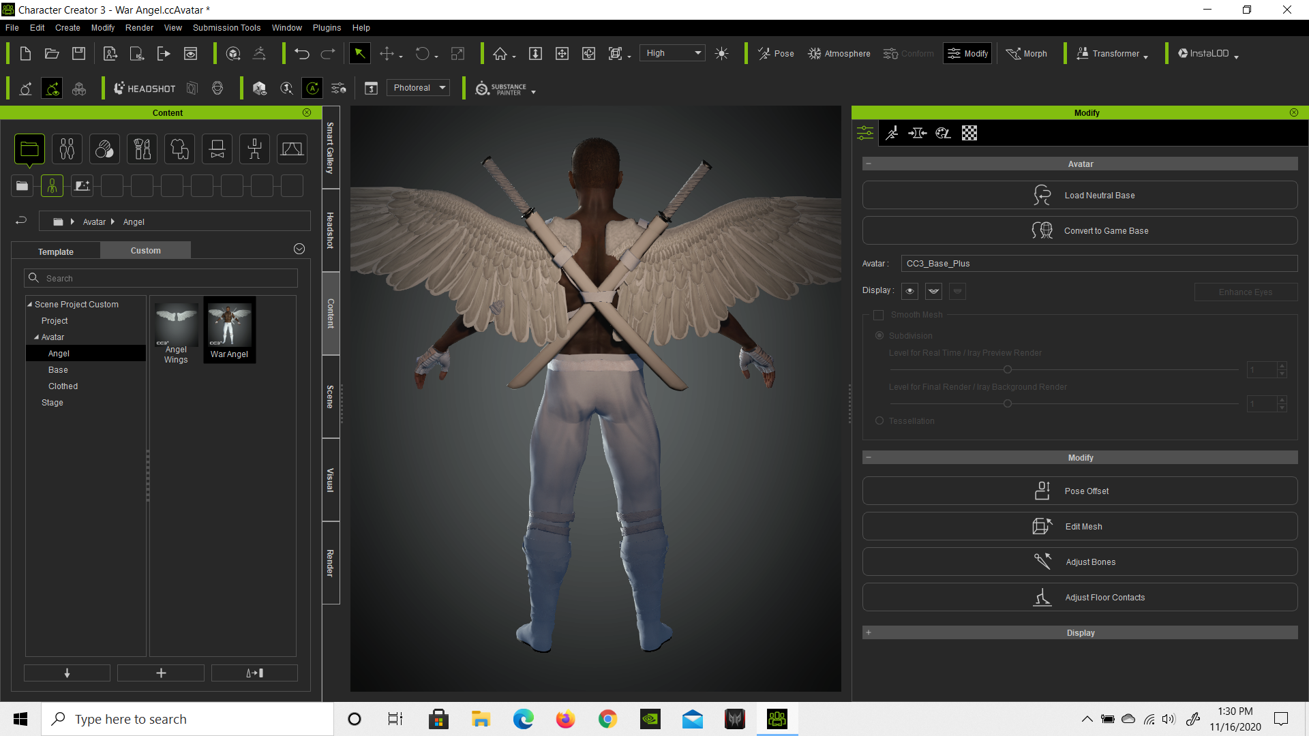The height and width of the screenshot is (736, 1309).
Task: Click the Edit Mesh button
Action: 1080,527
